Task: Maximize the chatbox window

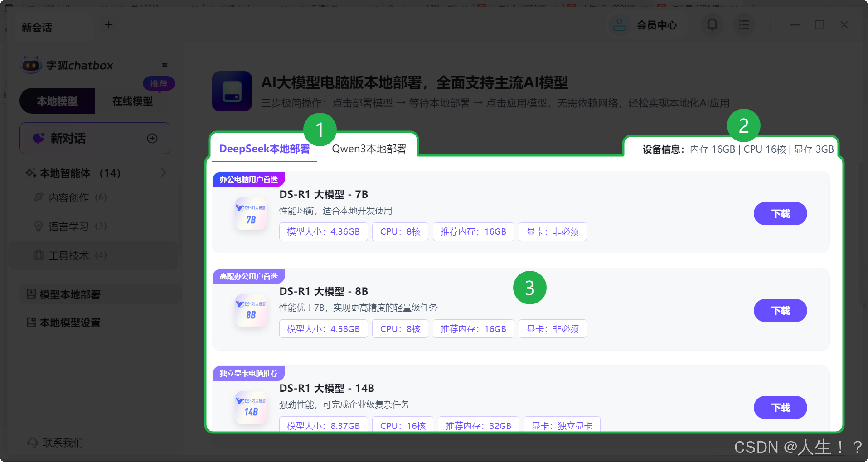Action: click(820, 25)
